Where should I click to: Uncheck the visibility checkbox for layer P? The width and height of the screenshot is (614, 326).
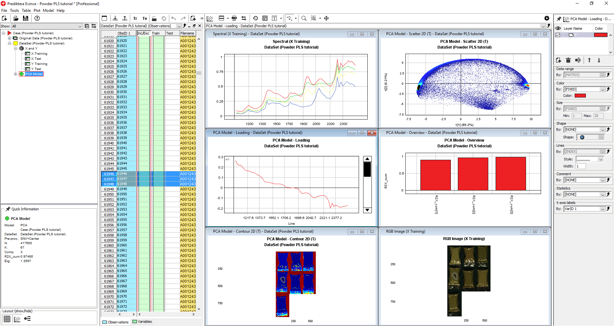(558, 35)
